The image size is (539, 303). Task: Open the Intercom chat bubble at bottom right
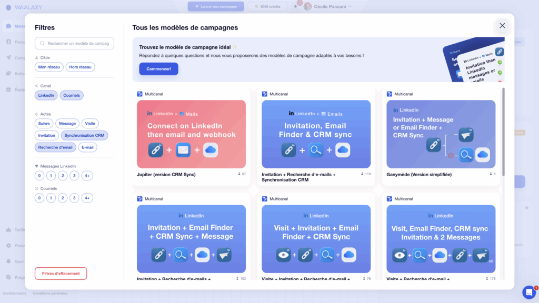click(528, 292)
